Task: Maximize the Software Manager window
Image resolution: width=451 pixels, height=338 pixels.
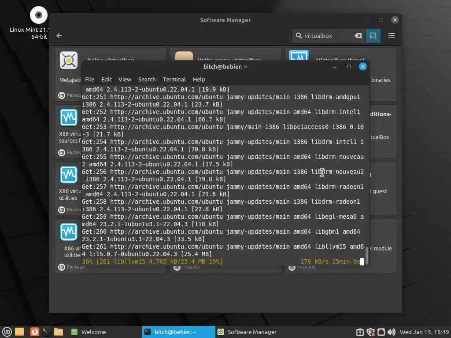Action: point(381,20)
